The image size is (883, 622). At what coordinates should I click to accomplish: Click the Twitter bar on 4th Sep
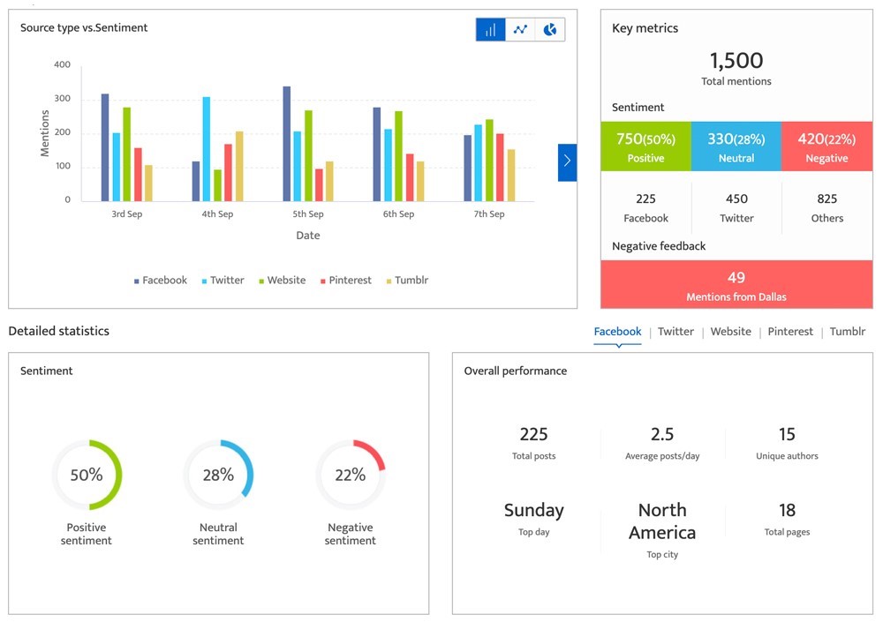[207, 149]
